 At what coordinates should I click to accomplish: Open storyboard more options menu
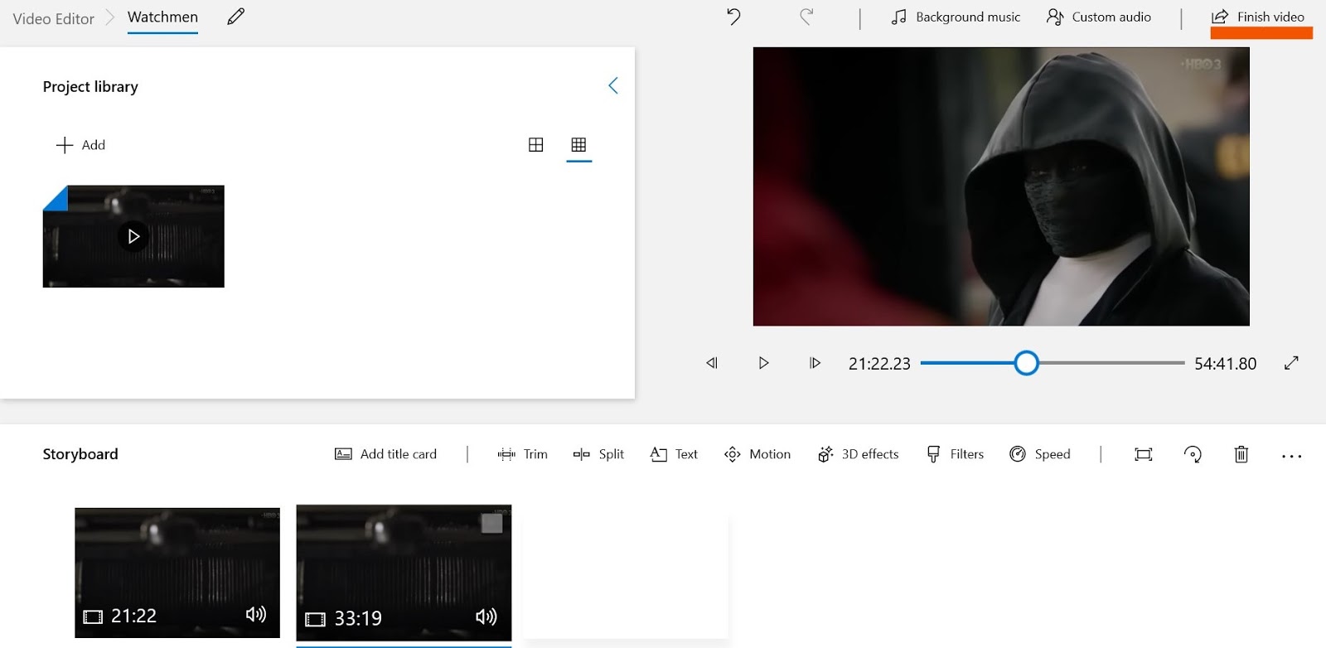(1291, 456)
